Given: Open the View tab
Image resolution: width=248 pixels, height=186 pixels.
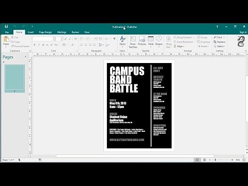Looking at the screenshot, I should [87, 32].
